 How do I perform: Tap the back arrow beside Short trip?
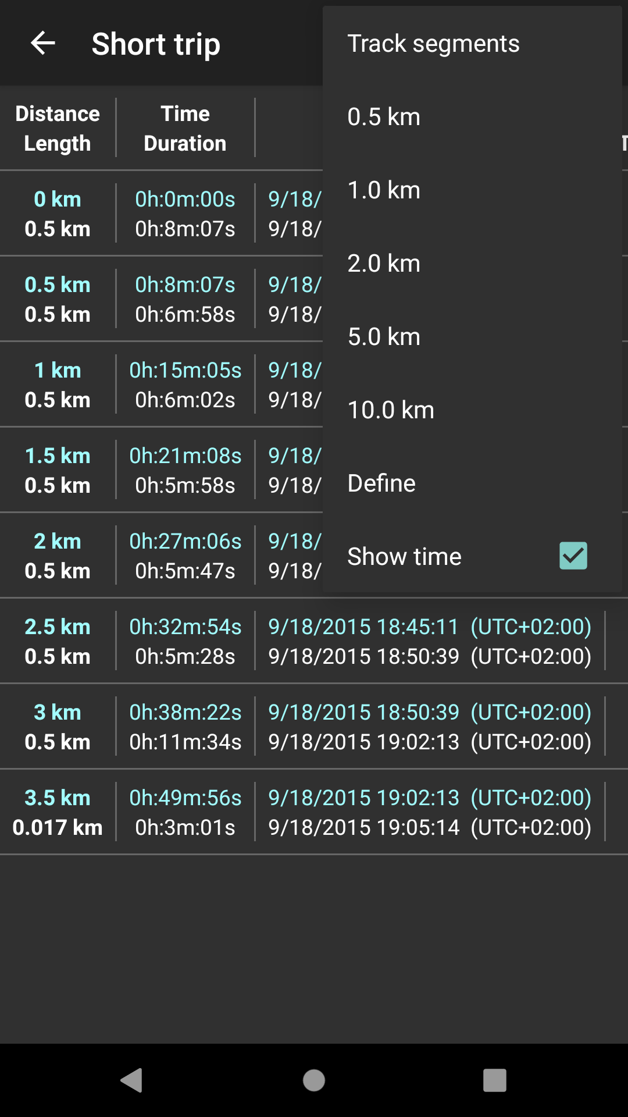(43, 44)
